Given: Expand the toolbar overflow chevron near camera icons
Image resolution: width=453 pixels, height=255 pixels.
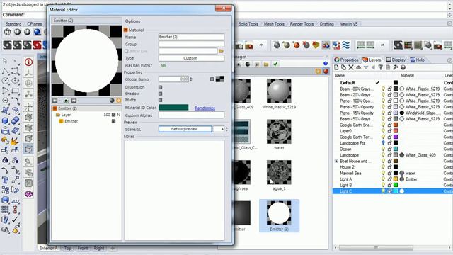Looking at the screenshot, I should pos(261,45).
